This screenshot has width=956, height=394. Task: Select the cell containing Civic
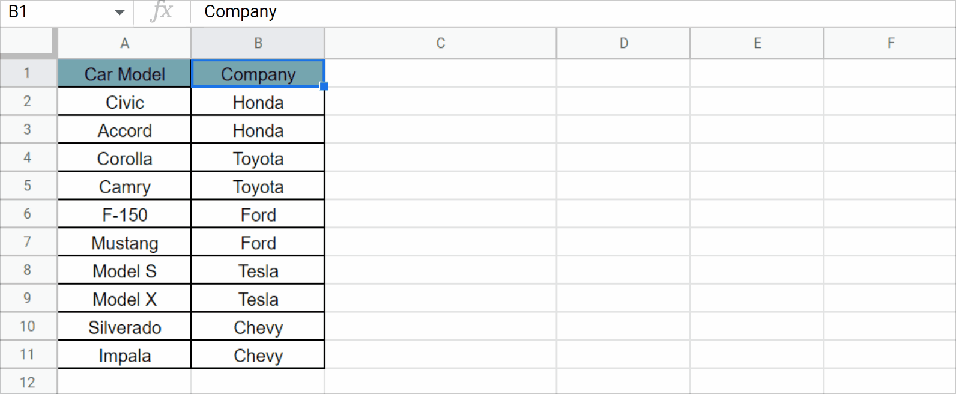pos(124,102)
